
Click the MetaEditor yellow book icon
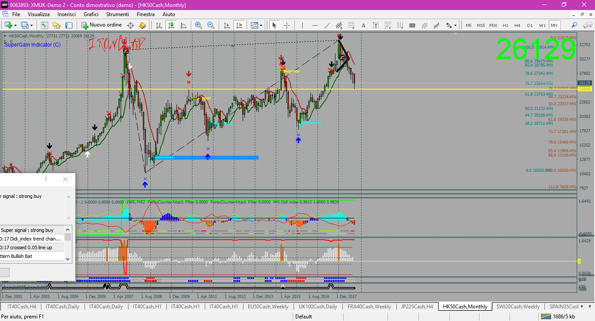pyautogui.click(x=142, y=25)
